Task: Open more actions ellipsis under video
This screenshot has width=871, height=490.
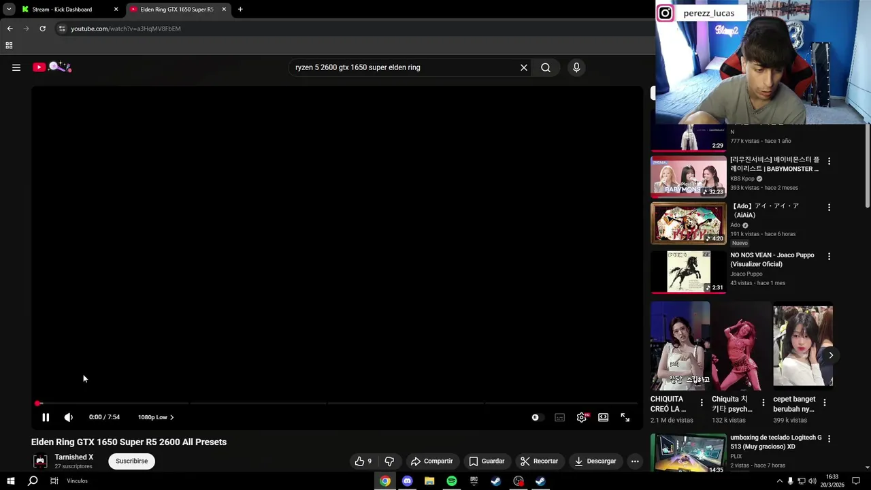Action: pos(635,461)
